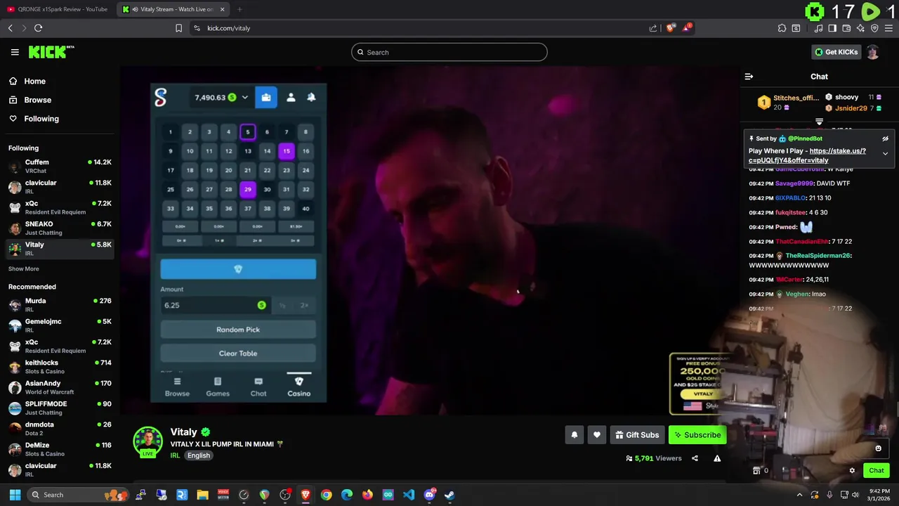Open Brave Rewards triangle icon
The height and width of the screenshot is (506, 899).
688,28
